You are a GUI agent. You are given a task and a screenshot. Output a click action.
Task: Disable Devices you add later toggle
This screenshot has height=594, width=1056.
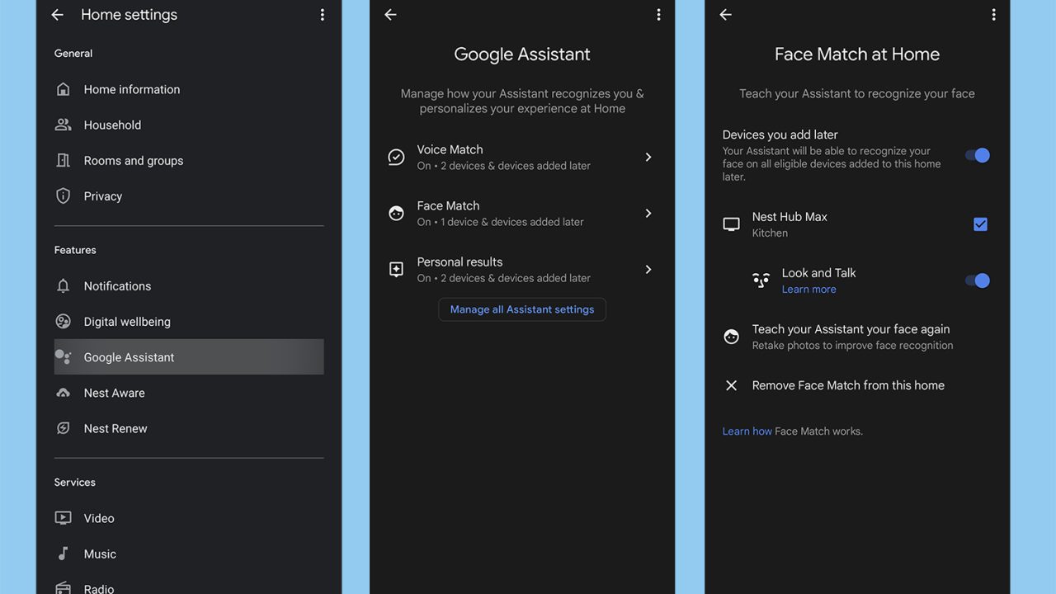(978, 155)
